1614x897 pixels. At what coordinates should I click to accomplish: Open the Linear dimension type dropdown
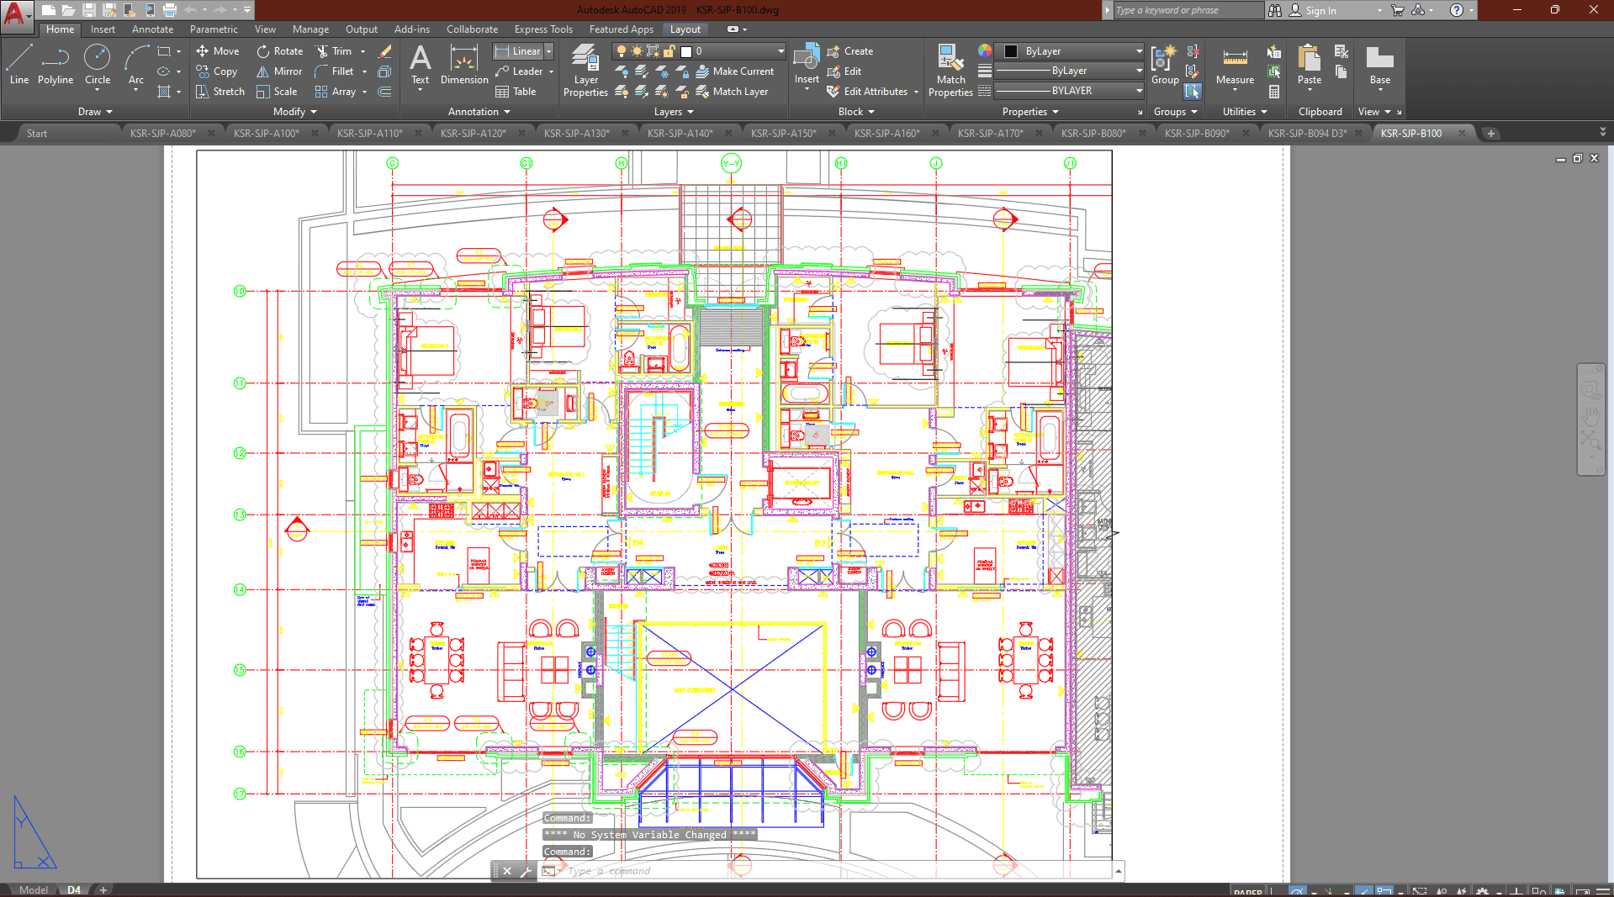549,51
